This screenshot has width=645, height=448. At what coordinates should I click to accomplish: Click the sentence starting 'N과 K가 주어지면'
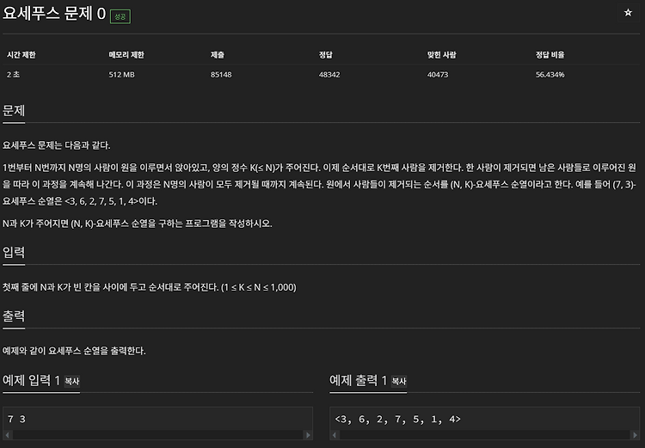point(138,224)
